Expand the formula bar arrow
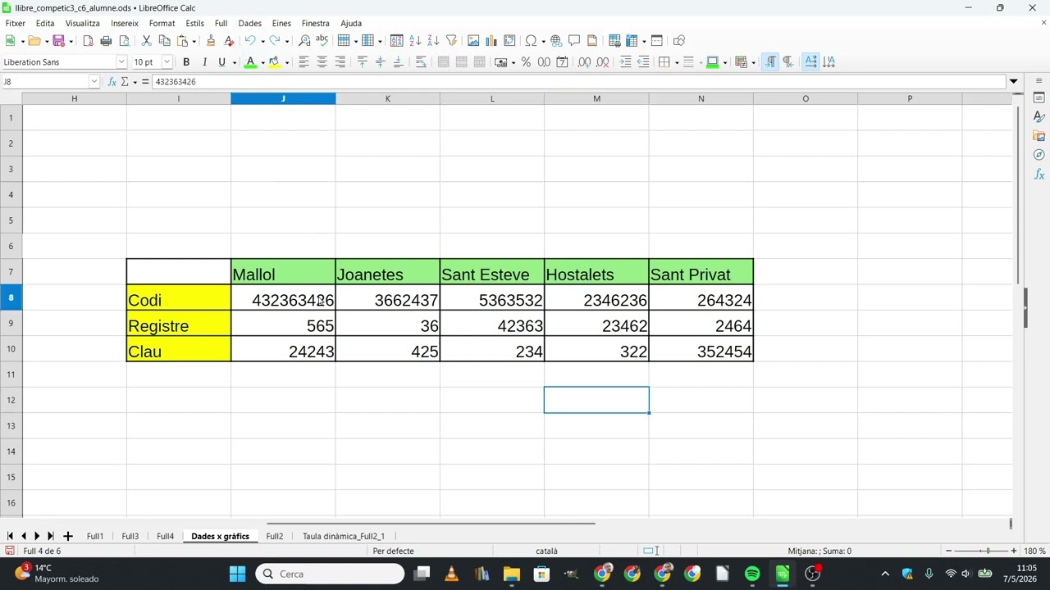The width and height of the screenshot is (1050, 590). 1014,82
